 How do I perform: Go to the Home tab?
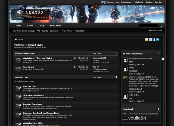[x=18, y=26]
